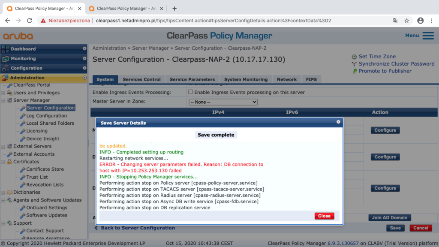Open the FIPS tab

click(x=311, y=79)
